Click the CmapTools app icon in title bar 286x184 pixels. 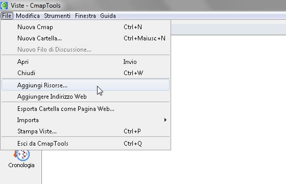click(x=4, y=6)
